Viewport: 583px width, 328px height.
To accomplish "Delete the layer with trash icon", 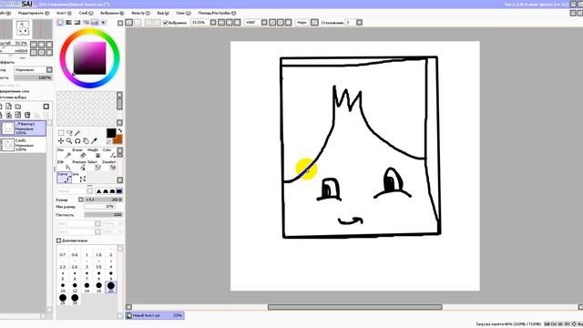I will coord(27,115).
